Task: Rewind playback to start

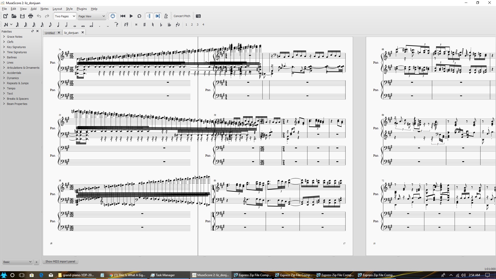Action: click(x=123, y=16)
